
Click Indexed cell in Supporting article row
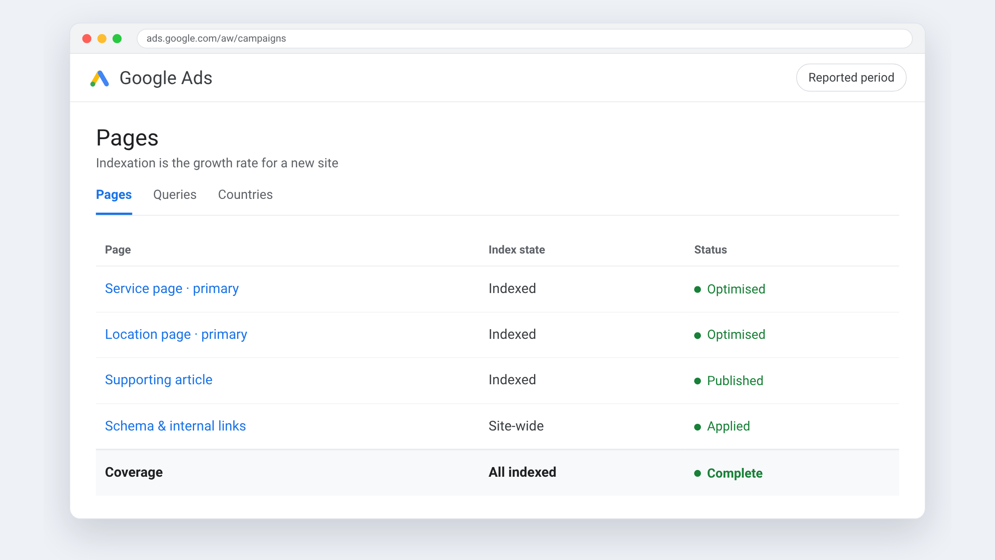[x=512, y=380]
